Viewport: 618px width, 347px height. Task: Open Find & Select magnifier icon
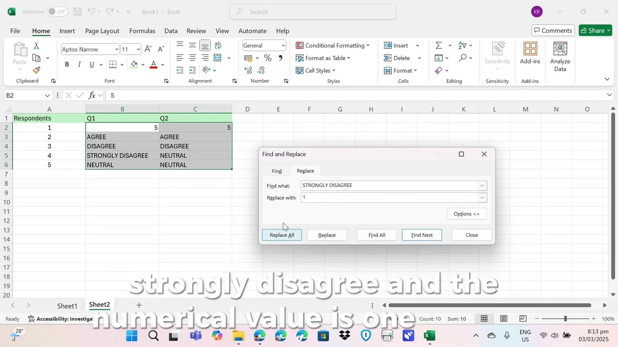point(463,58)
